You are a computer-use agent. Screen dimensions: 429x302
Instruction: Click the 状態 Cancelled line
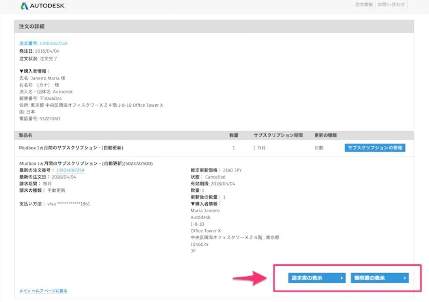point(208,177)
